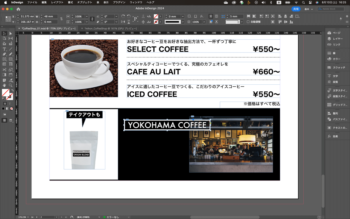This screenshot has width=350, height=219.
Task: Click the X position field
Action: pyautogui.click(x=27, y=16)
